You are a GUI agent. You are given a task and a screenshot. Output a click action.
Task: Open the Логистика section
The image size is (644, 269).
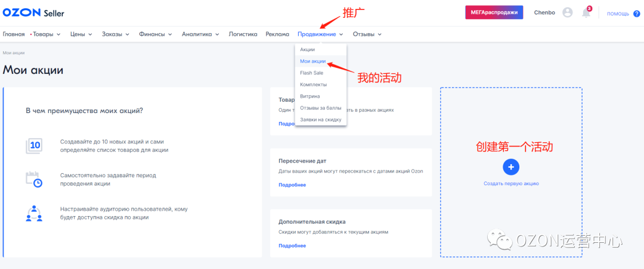click(243, 34)
